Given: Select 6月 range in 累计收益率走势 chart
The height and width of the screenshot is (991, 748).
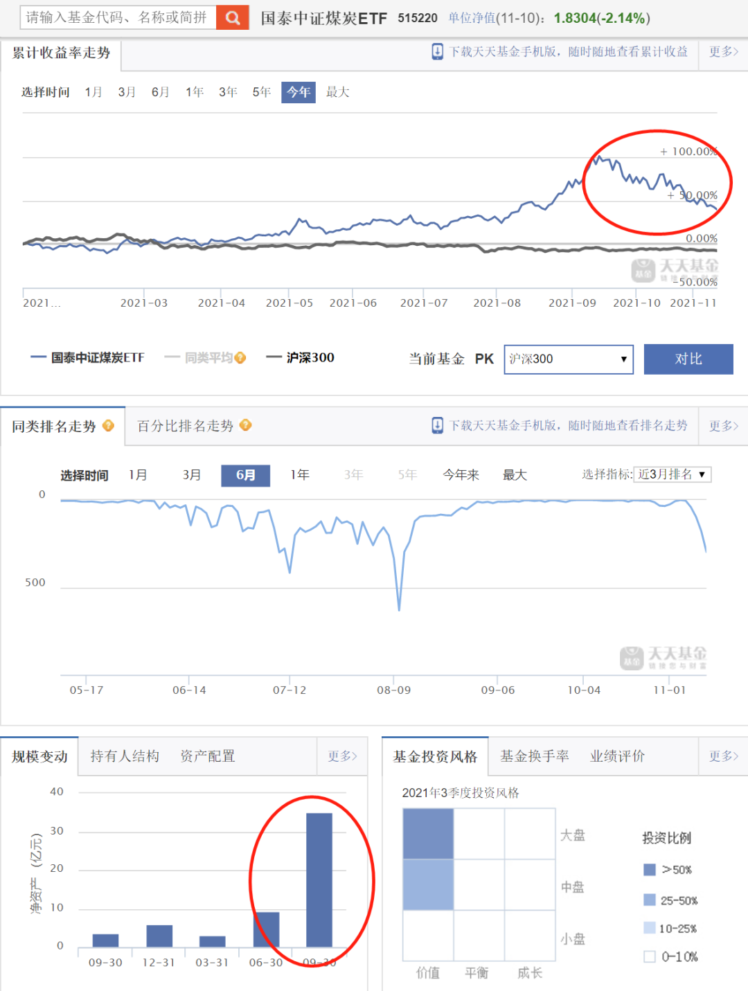Looking at the screenshot, I should 161,92.
